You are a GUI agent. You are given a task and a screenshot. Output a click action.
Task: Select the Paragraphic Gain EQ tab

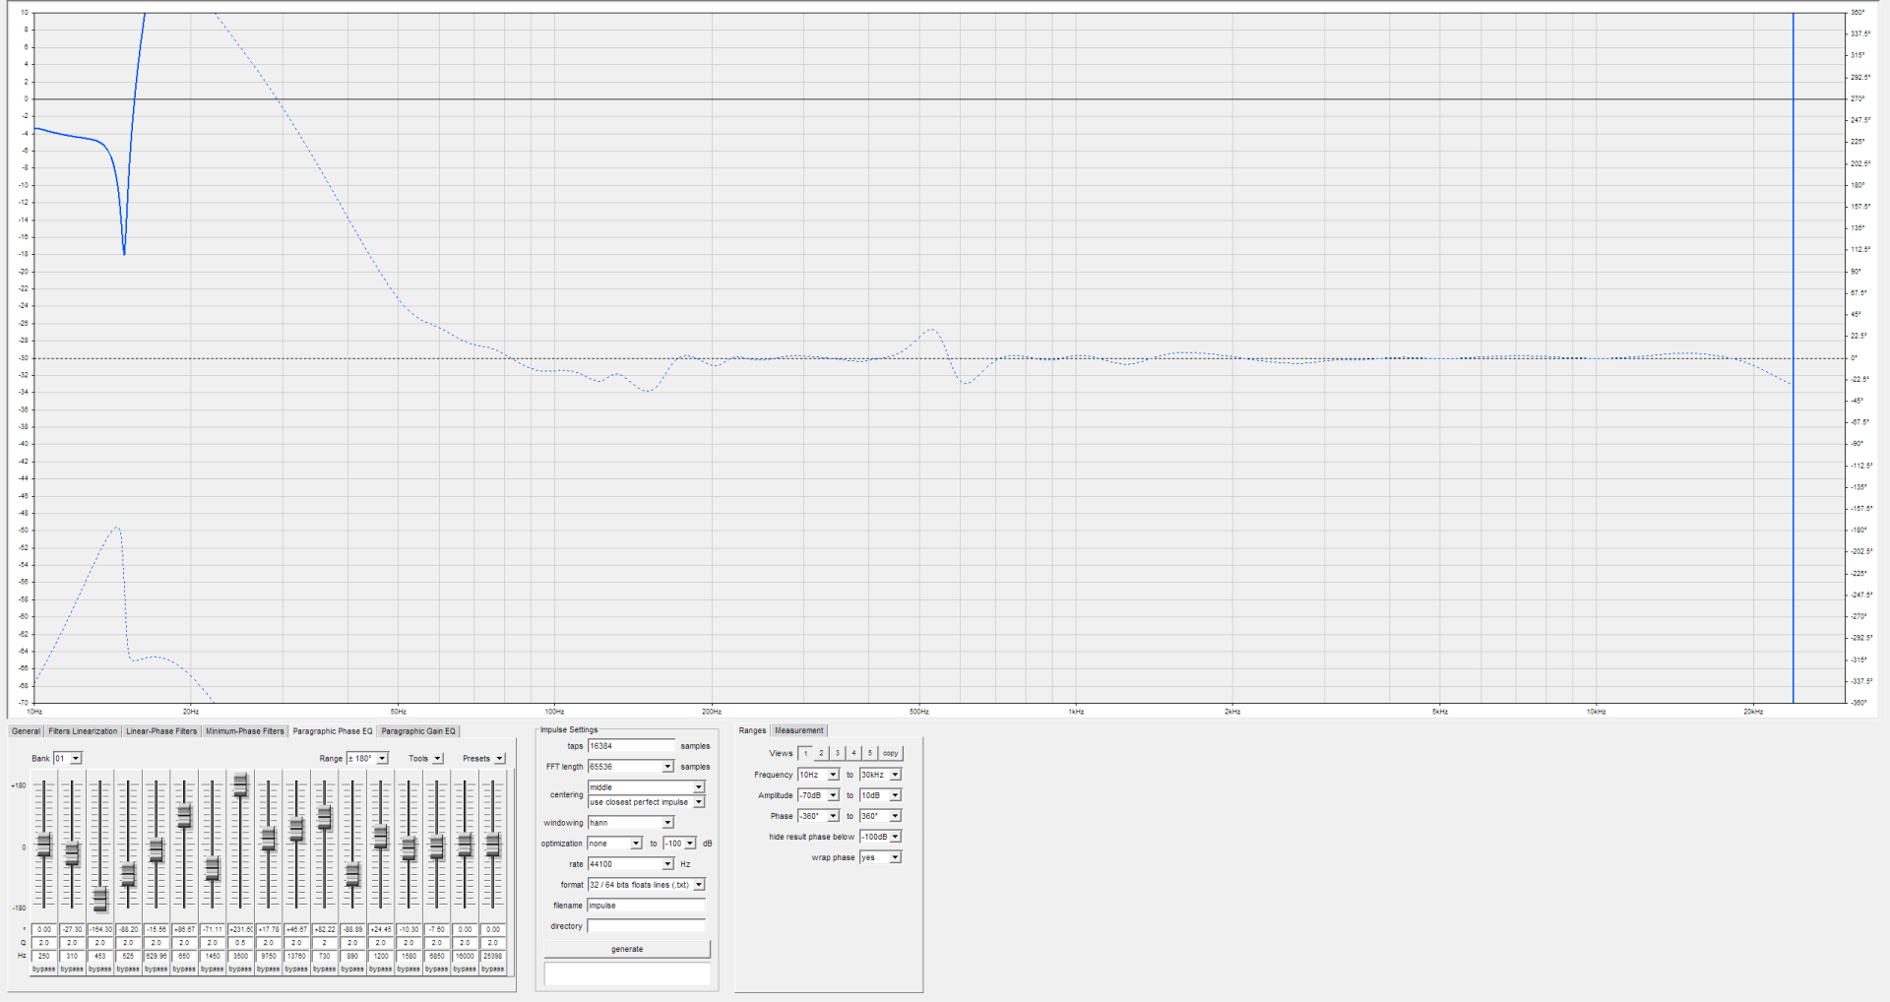tap(418, 731)
